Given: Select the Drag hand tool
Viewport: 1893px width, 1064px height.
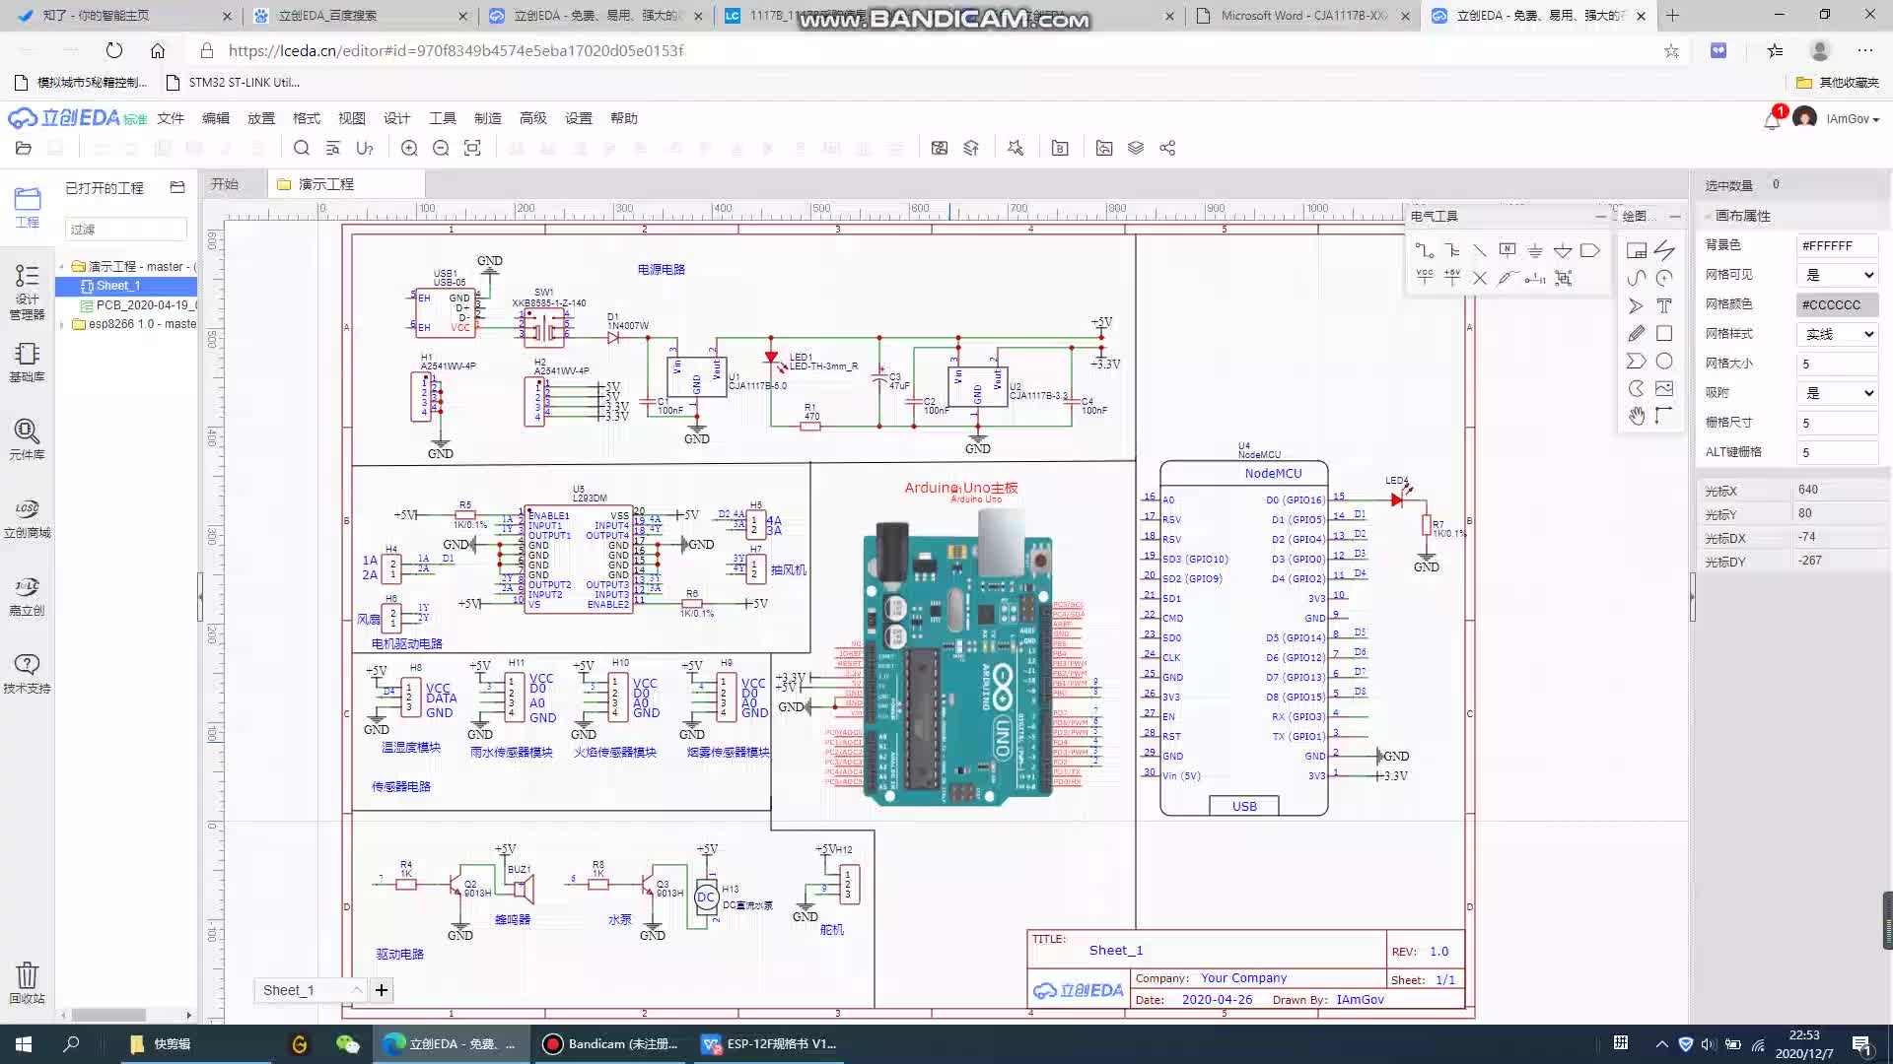Looking at the screenshot, I should coord(1637,416).
